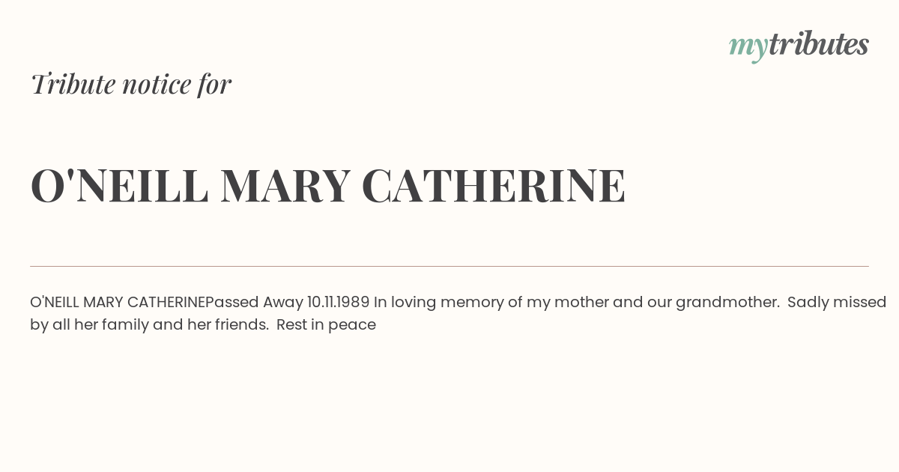
Task: Click the "Rest in peace" text
Action: [326, 325]
